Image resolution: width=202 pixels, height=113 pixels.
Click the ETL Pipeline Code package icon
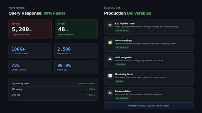point(110,25)
